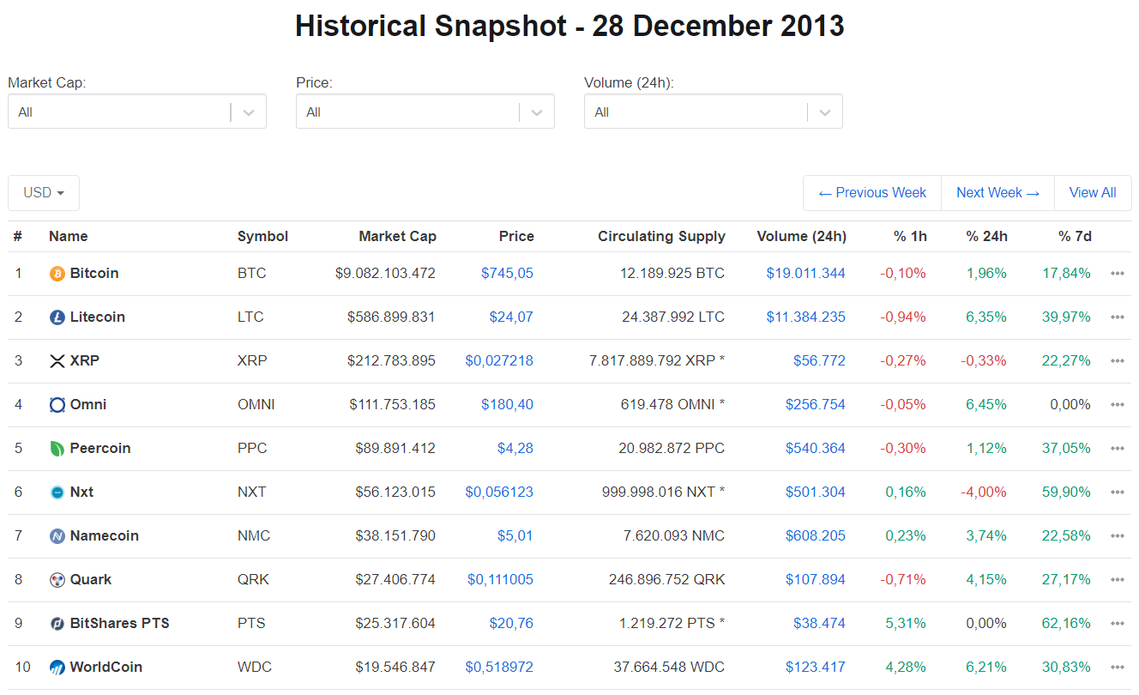Open the three-dot menu for Nxt row
Viewport: 1139px width, 695px height.
pos(1117,493)
